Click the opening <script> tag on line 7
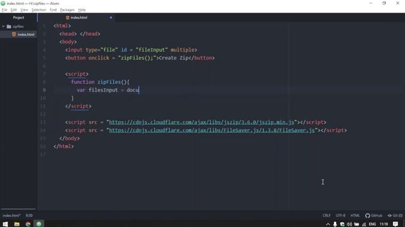This screenshot has width=405, height=227. pos(77,74)
